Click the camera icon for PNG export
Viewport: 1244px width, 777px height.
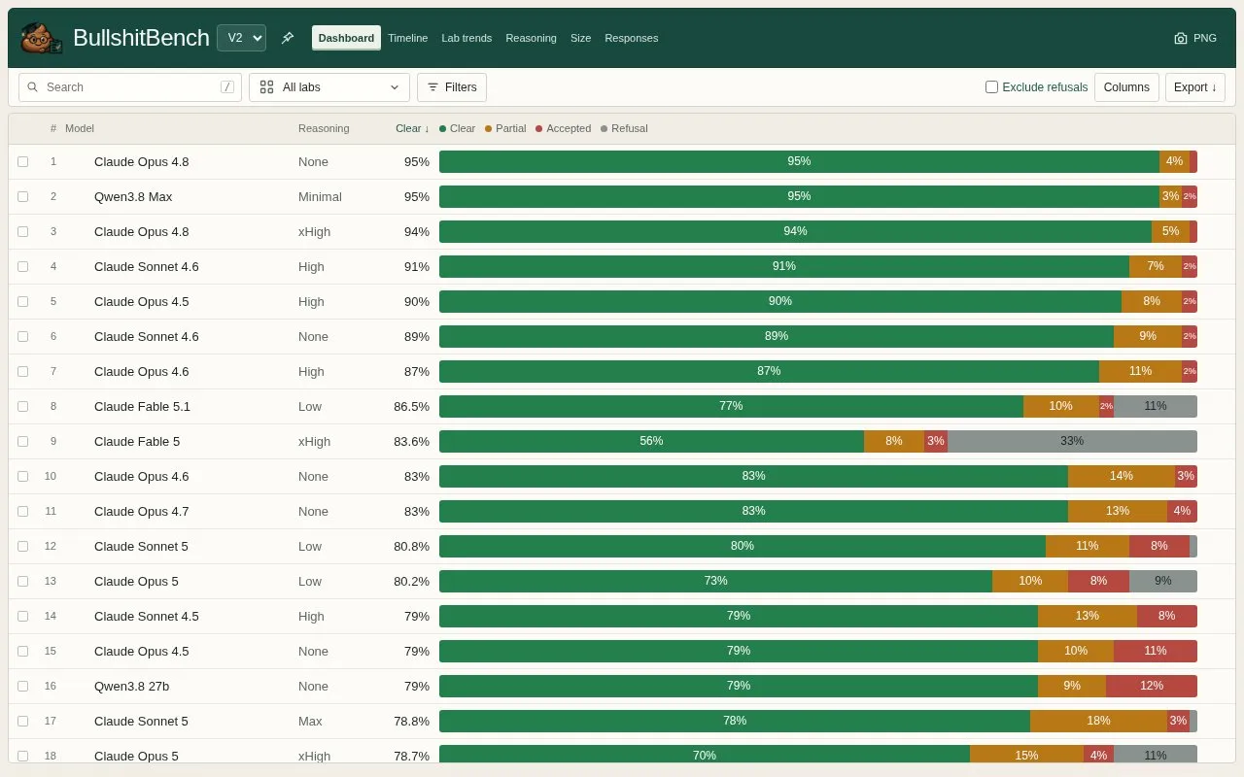(x=1181, y=39)
